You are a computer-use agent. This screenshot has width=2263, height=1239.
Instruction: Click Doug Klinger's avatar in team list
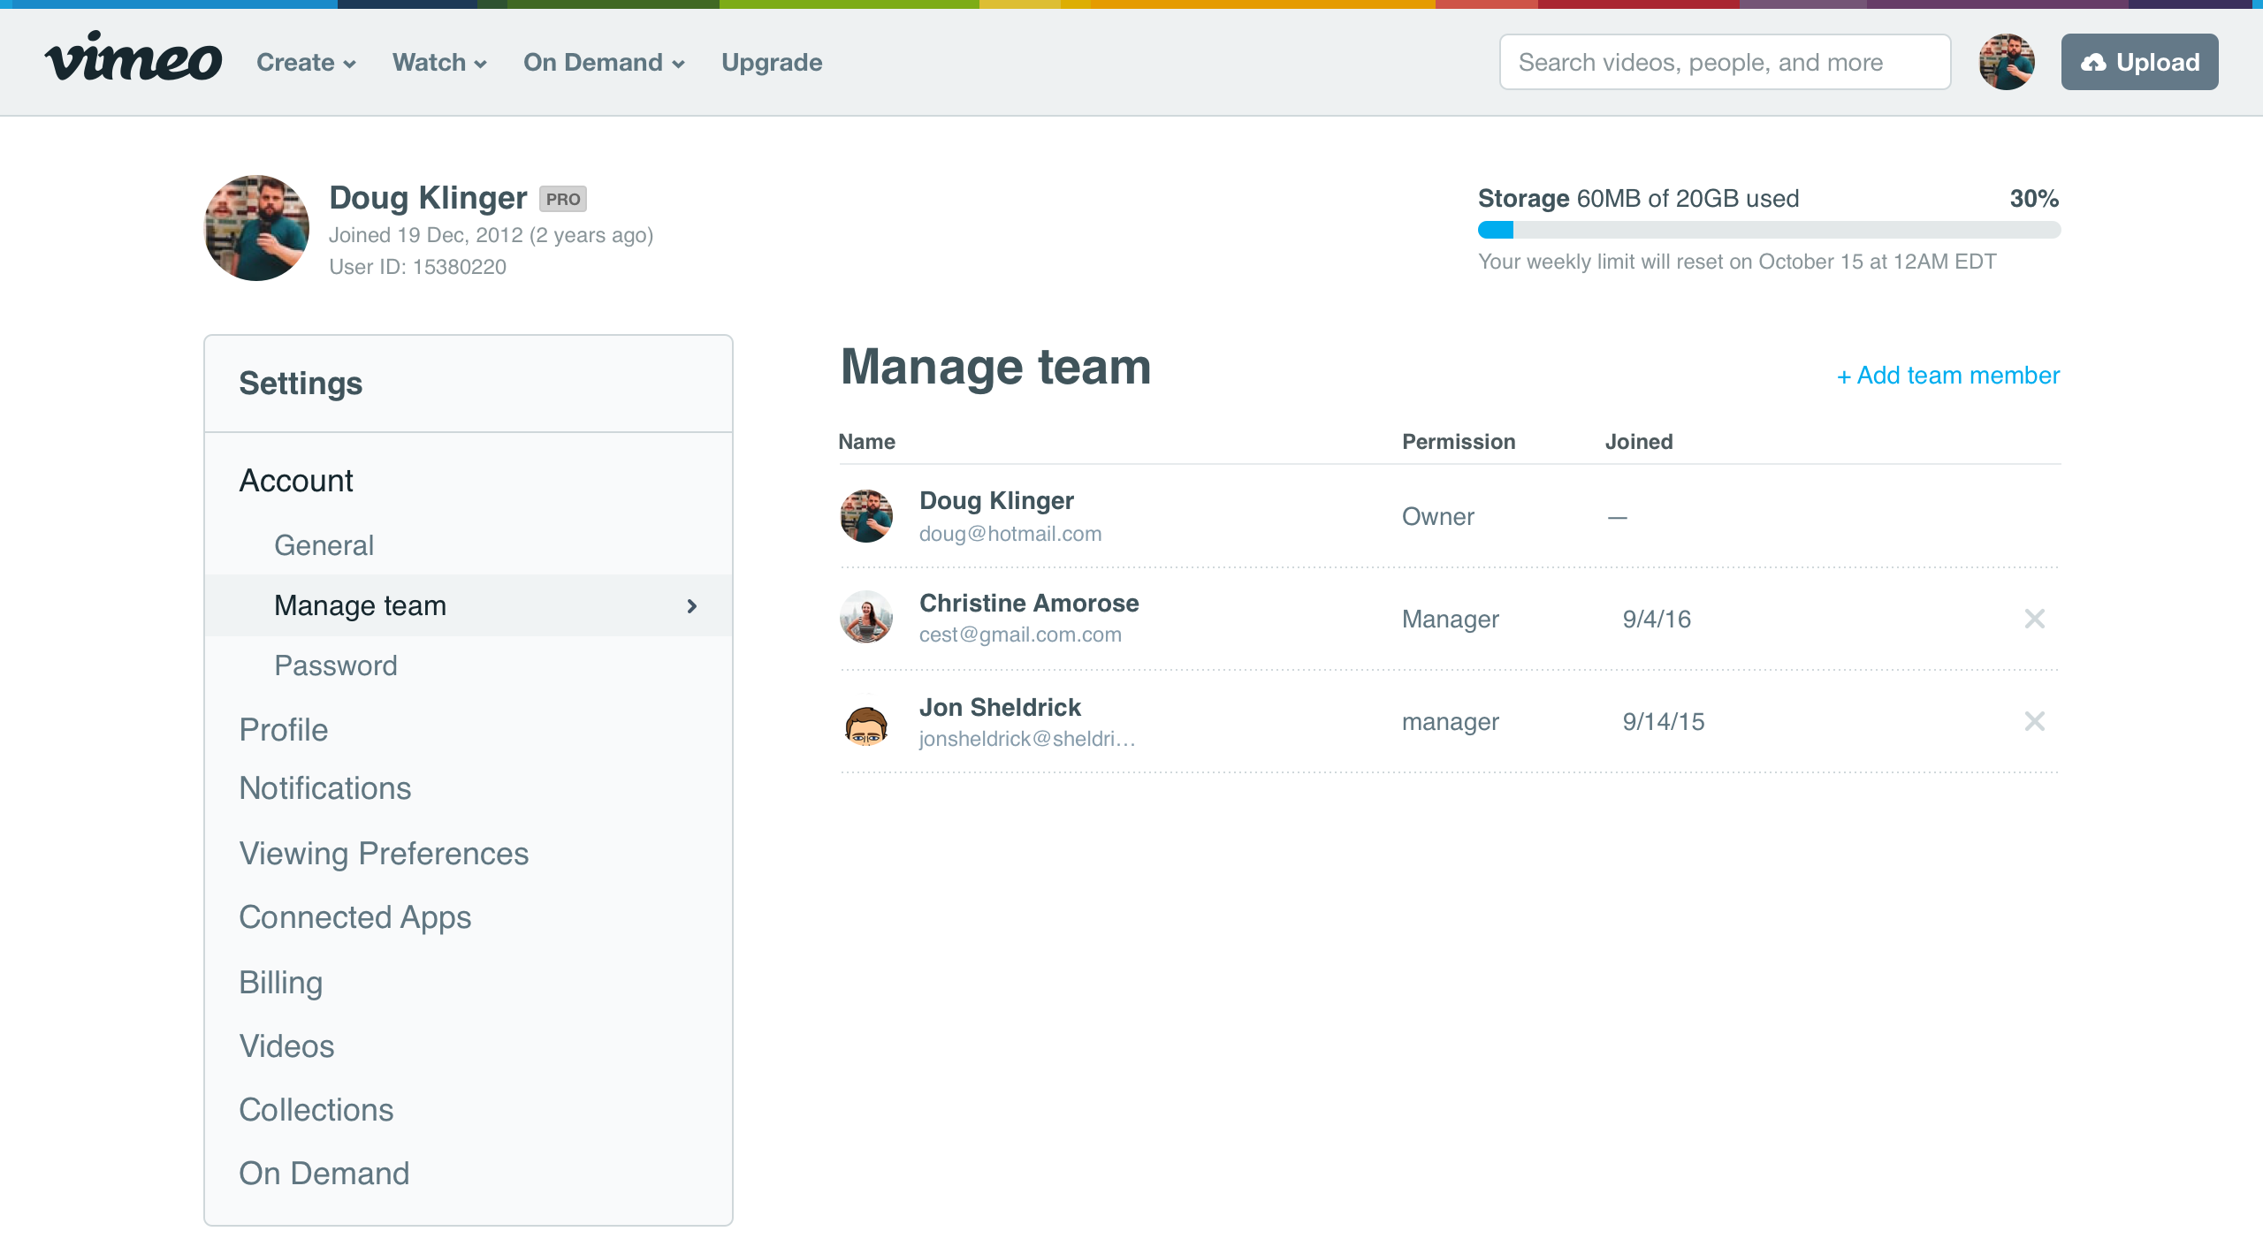click(866, 516)
